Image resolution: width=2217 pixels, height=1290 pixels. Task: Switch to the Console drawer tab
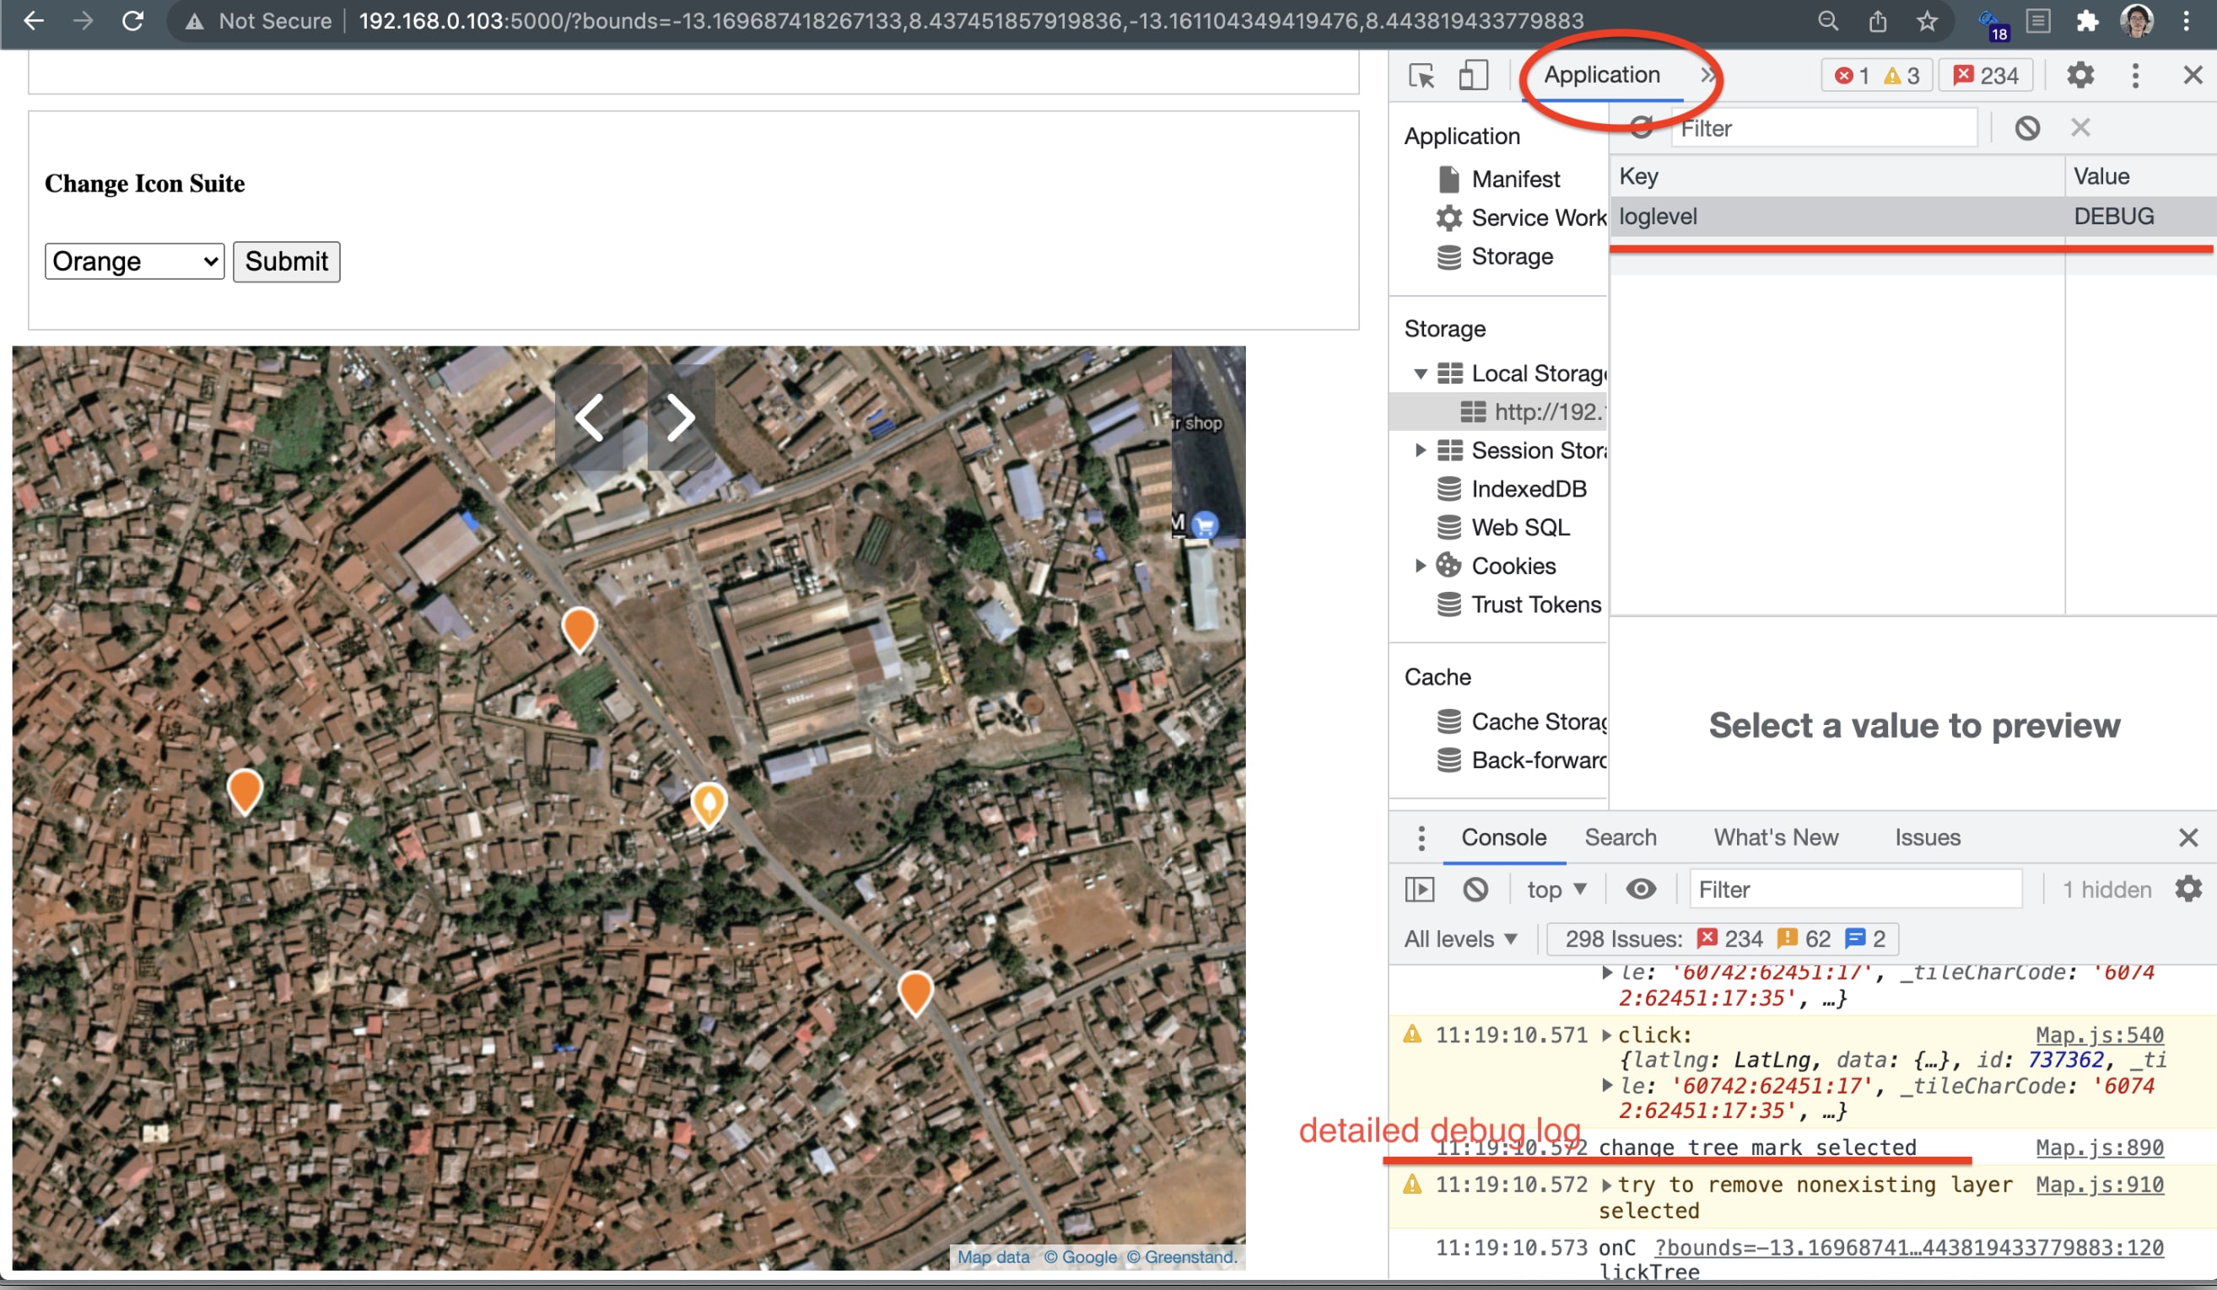(x=1503, y=838)
